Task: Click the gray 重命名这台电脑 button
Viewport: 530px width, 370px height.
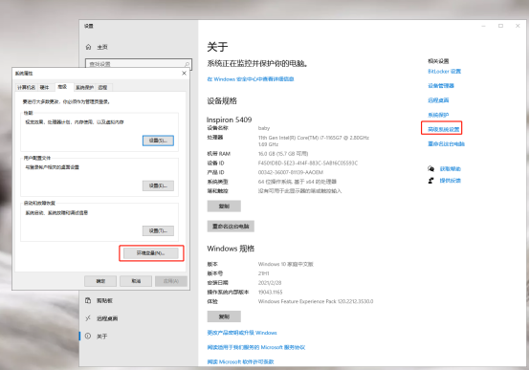Action: click(231, 226)
